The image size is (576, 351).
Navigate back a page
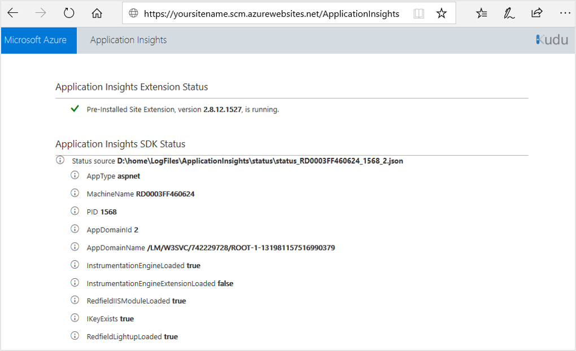click(12, 12)
